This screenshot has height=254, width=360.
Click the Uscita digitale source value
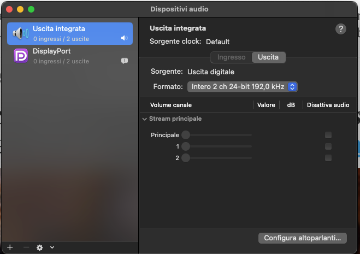click(211, 72)
